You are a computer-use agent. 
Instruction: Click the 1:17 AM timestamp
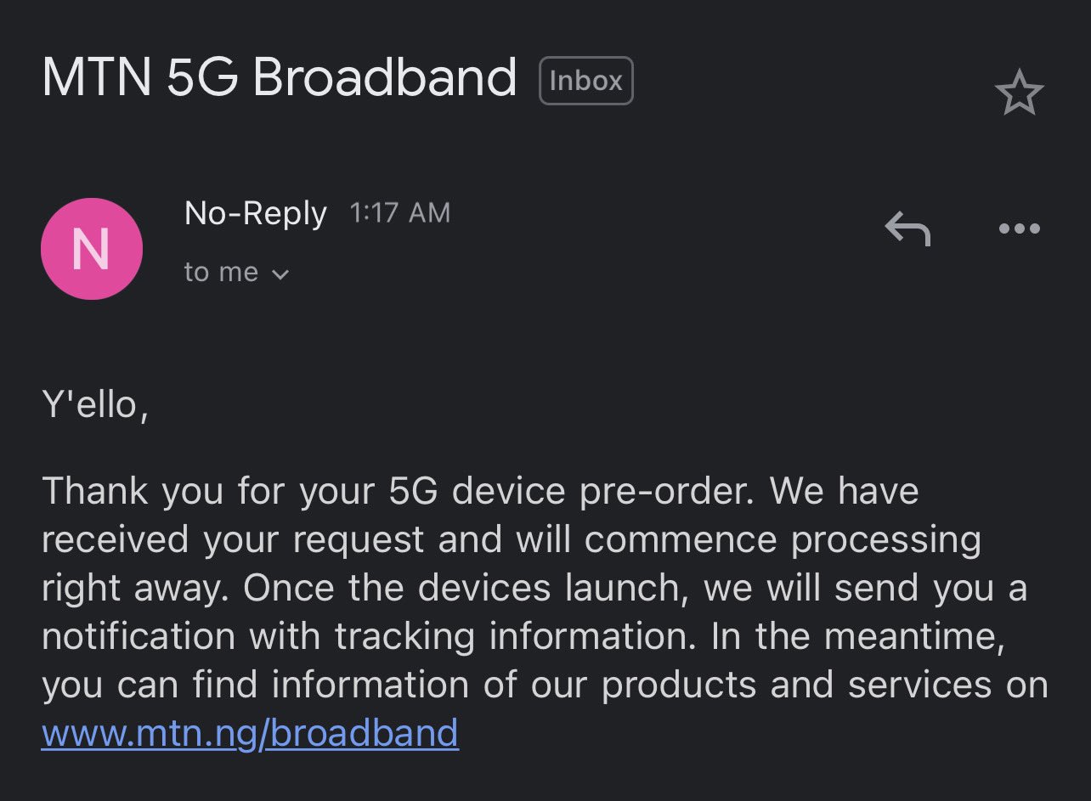(x=399, y=212)
